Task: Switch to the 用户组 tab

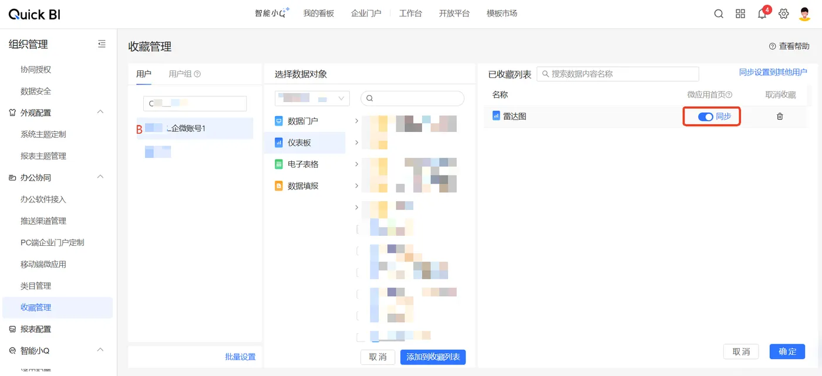Action: [x=184, y=74]
